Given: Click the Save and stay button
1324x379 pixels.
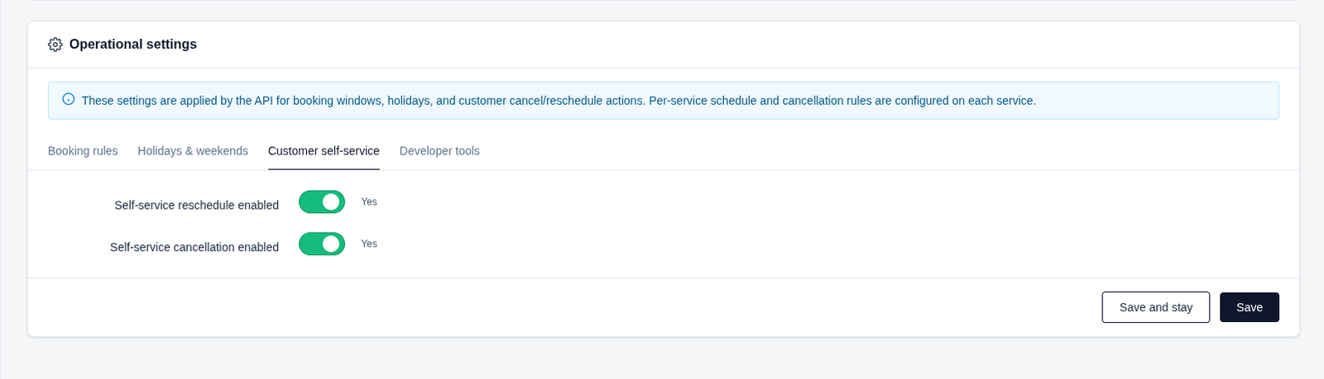Looking at the screenshot, I should coord(1156,307).
